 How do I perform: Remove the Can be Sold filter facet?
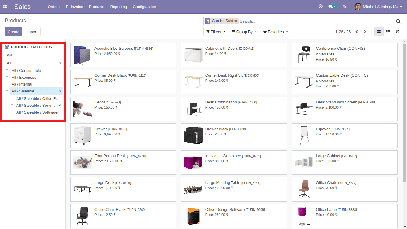click(236, 21)
